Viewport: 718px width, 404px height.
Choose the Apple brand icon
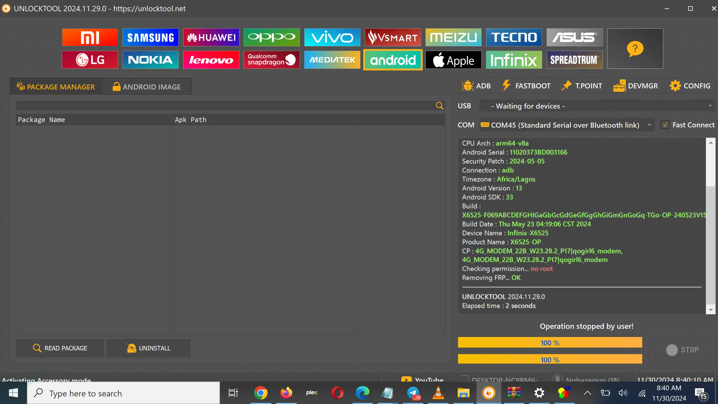[x=453, y=60]
